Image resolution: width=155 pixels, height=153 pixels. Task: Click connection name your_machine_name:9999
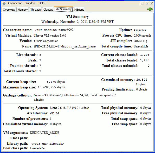point(54,30)
